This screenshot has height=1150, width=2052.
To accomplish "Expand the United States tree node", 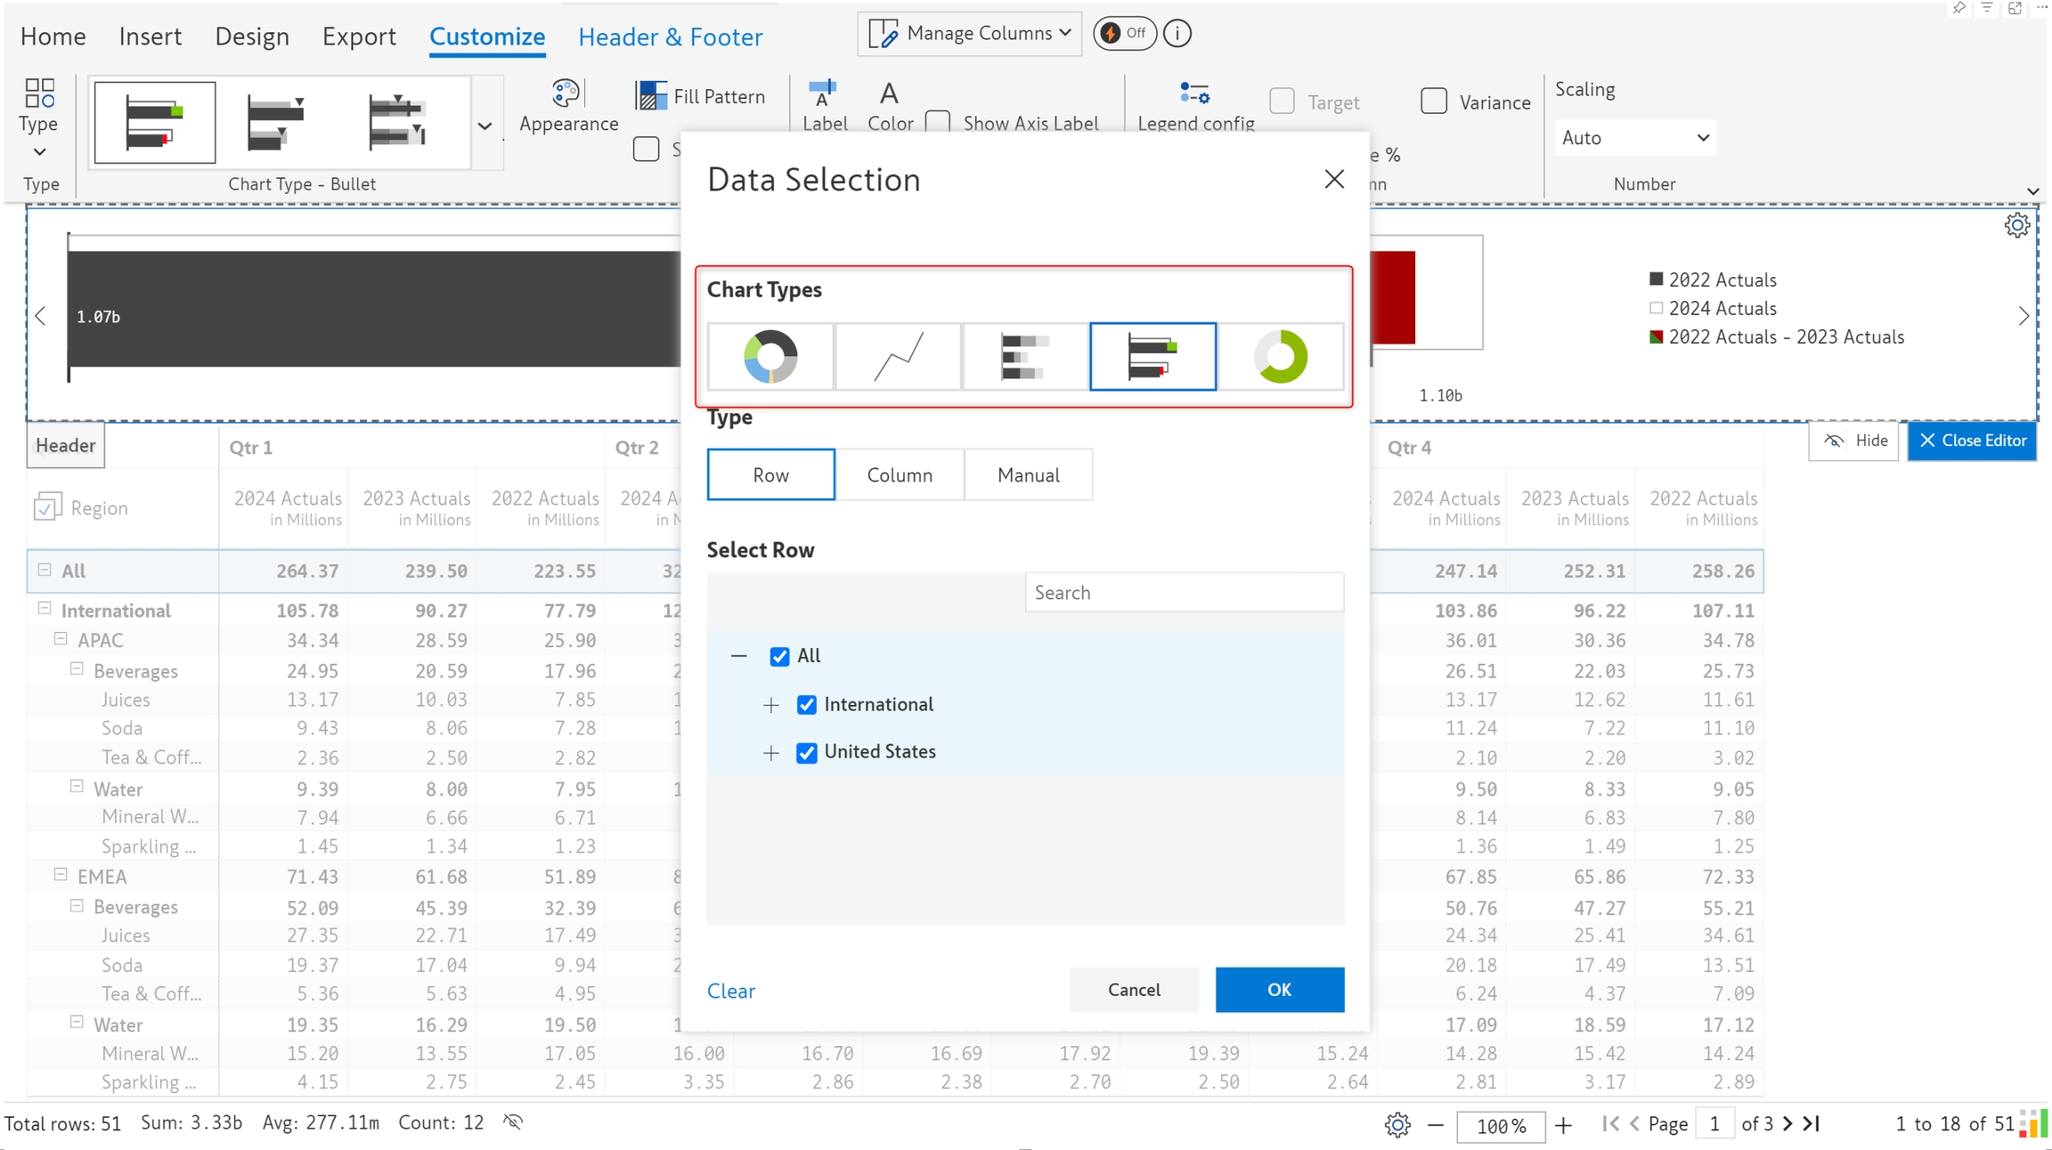I will pyautogui.click(x=771, y=753).
